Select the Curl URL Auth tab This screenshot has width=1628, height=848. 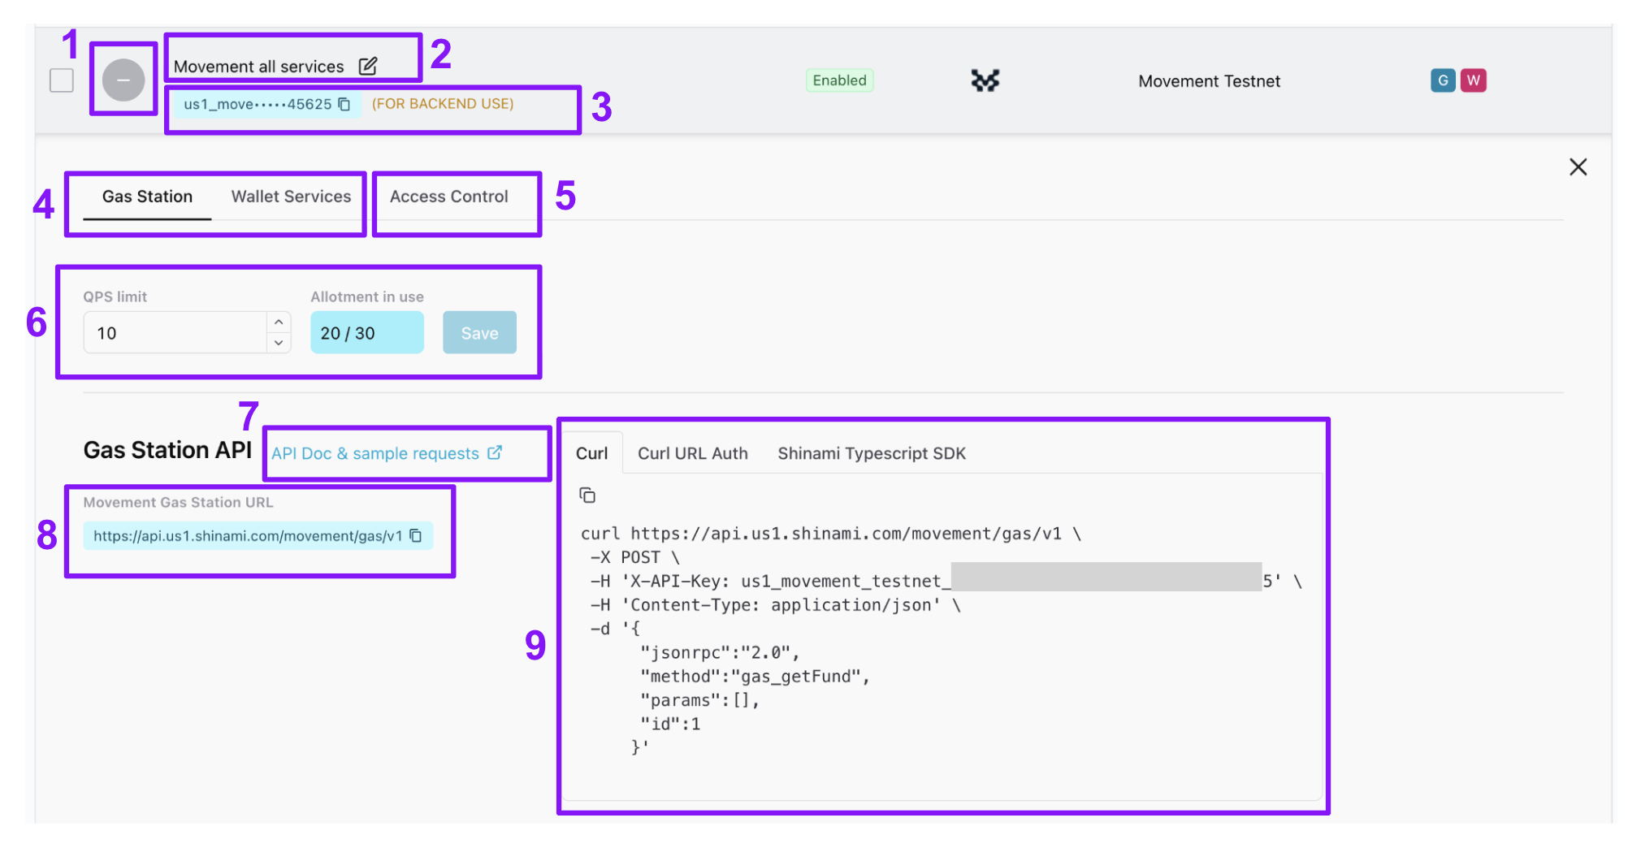(692, 453)
